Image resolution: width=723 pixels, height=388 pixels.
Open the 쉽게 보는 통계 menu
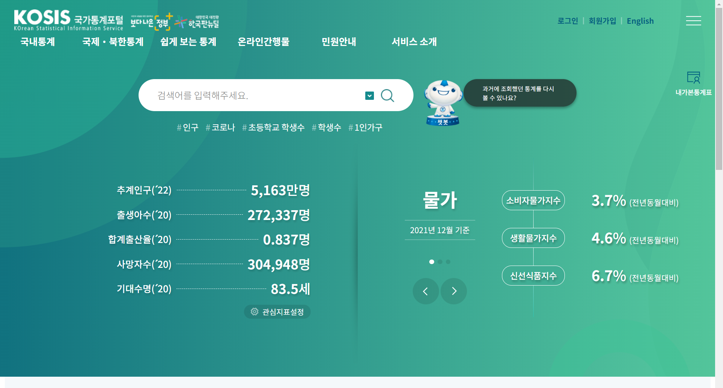[x=188, y=41]
